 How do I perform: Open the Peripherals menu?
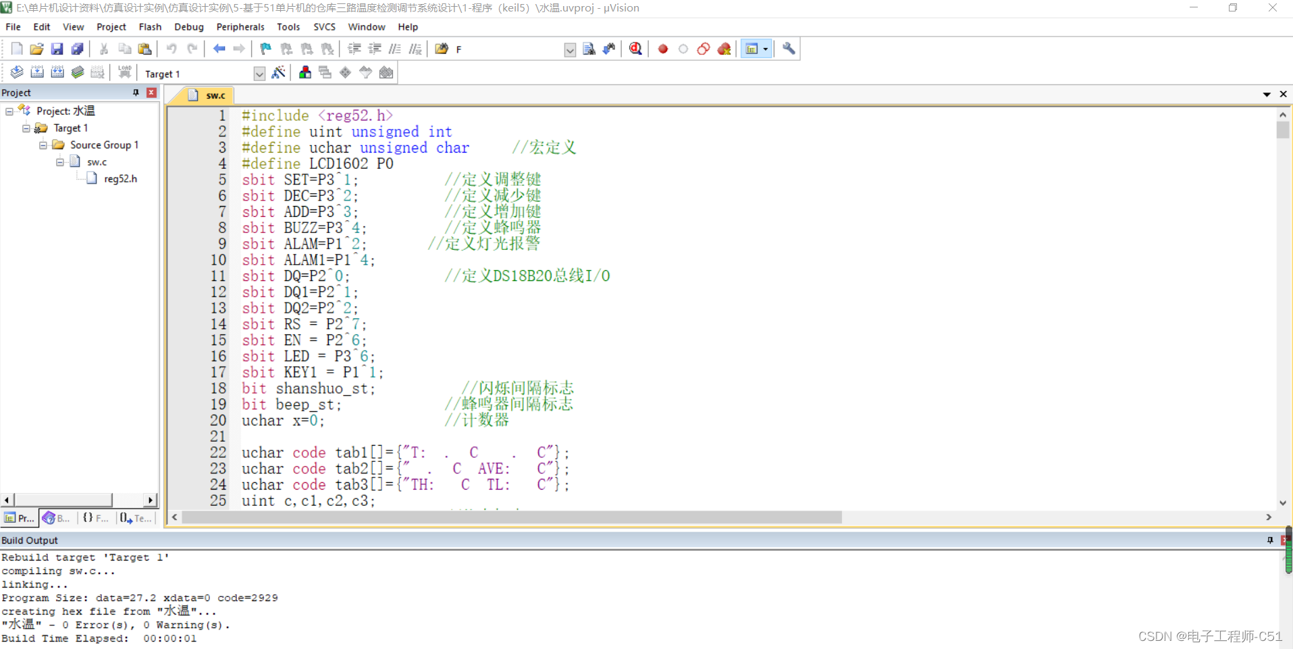click(240, 27)
